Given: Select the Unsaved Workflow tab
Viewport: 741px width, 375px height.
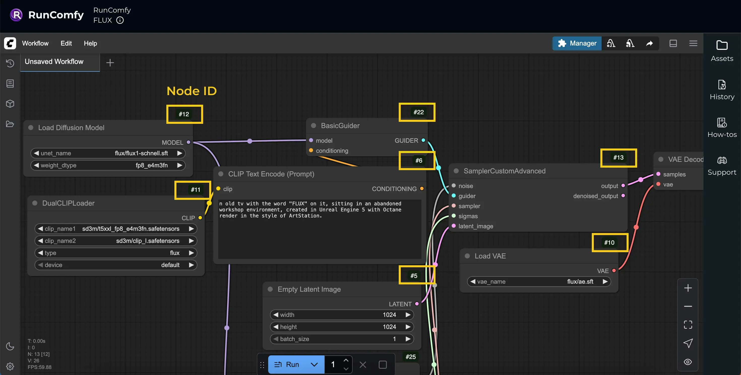Looking at the screenshot, I should point(60,62).
